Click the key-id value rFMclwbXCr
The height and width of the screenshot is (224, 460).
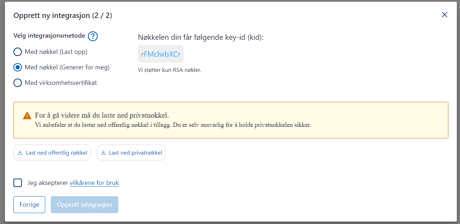click(x=161, y=54)
